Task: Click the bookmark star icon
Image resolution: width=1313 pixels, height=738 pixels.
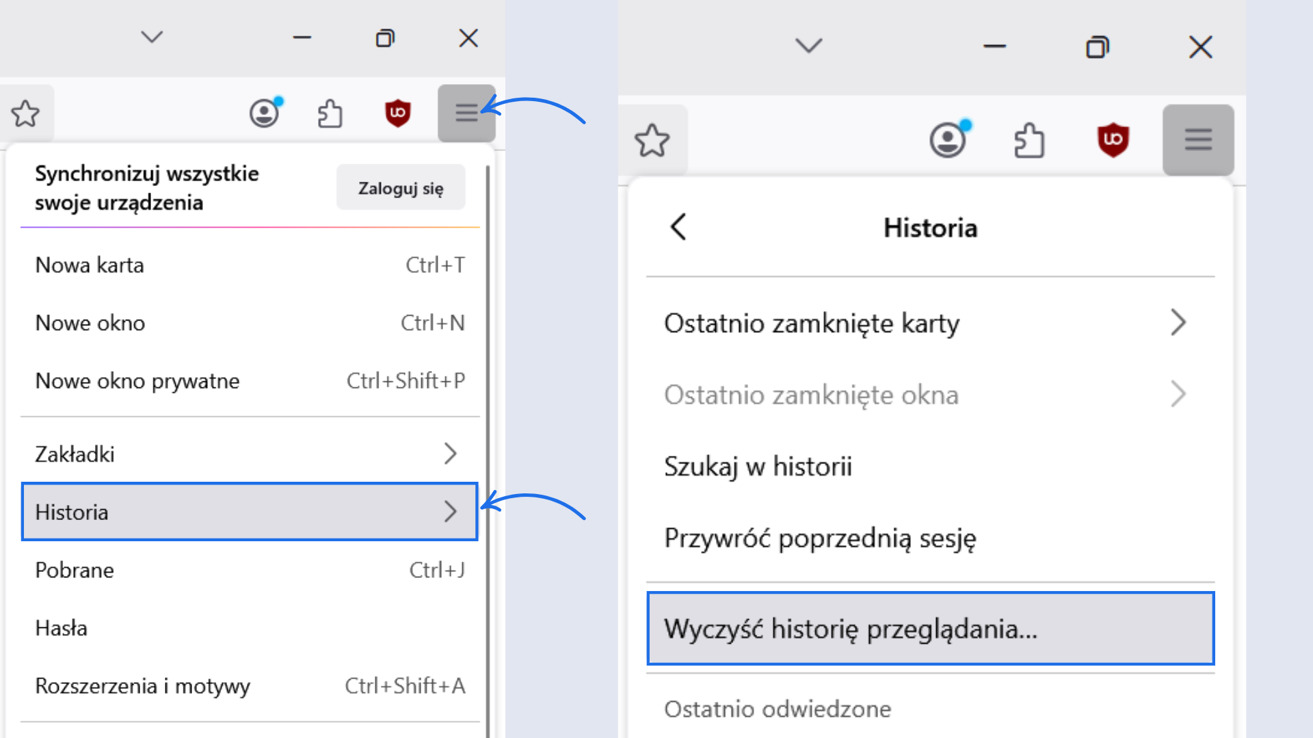Action: (26, 113)
